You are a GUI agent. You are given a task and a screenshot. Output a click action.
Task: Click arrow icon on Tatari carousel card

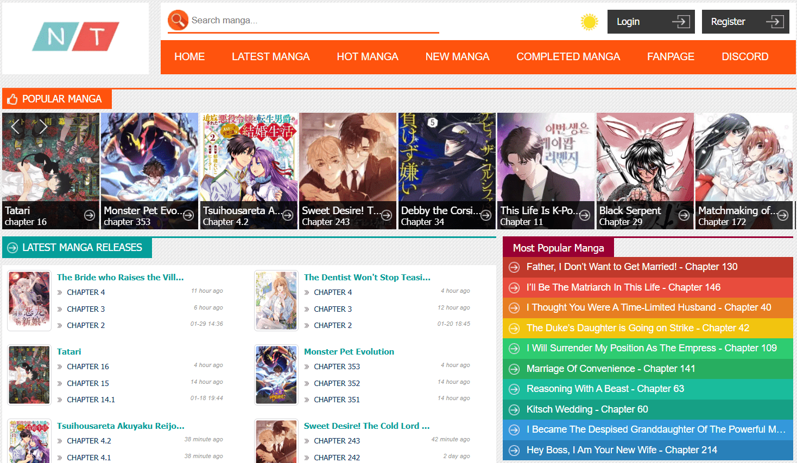click(x=90, y=215)
